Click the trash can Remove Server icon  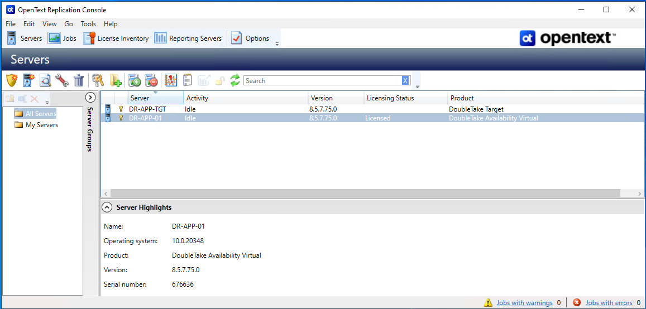point(79,81)
